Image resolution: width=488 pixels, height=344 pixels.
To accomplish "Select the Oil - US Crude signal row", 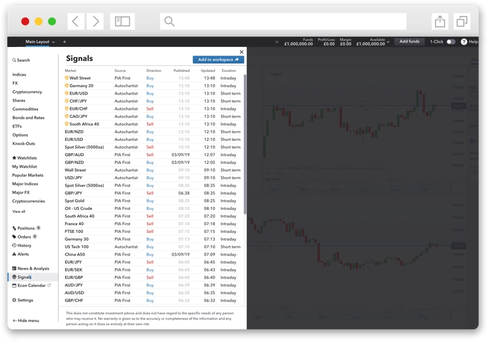I will [152, 208].
